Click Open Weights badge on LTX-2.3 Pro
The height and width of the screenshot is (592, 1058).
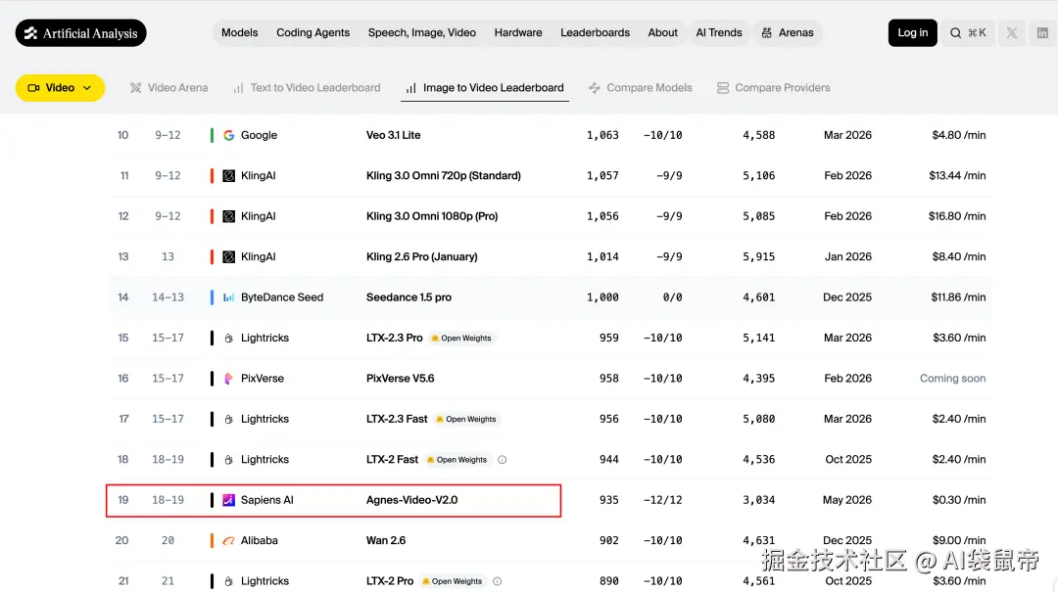click(x=461, y=339)
